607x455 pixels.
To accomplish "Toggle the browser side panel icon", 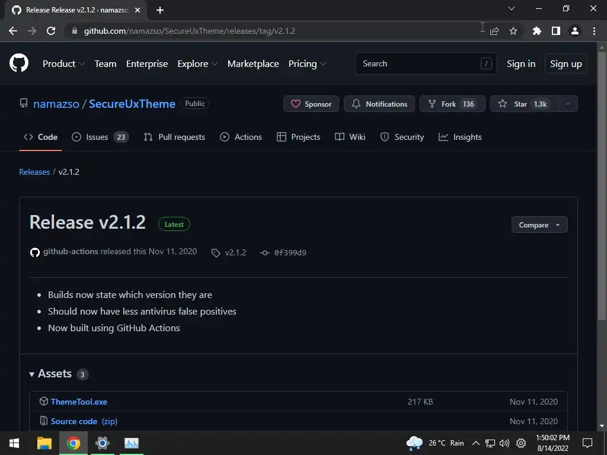I will pos(555,31).
